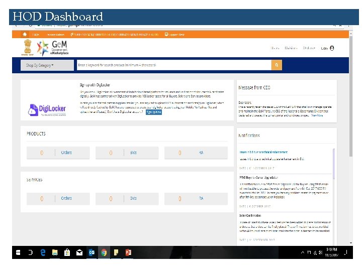
Task: Open File Explorer from the taskbar
Action: coord(55,252)
